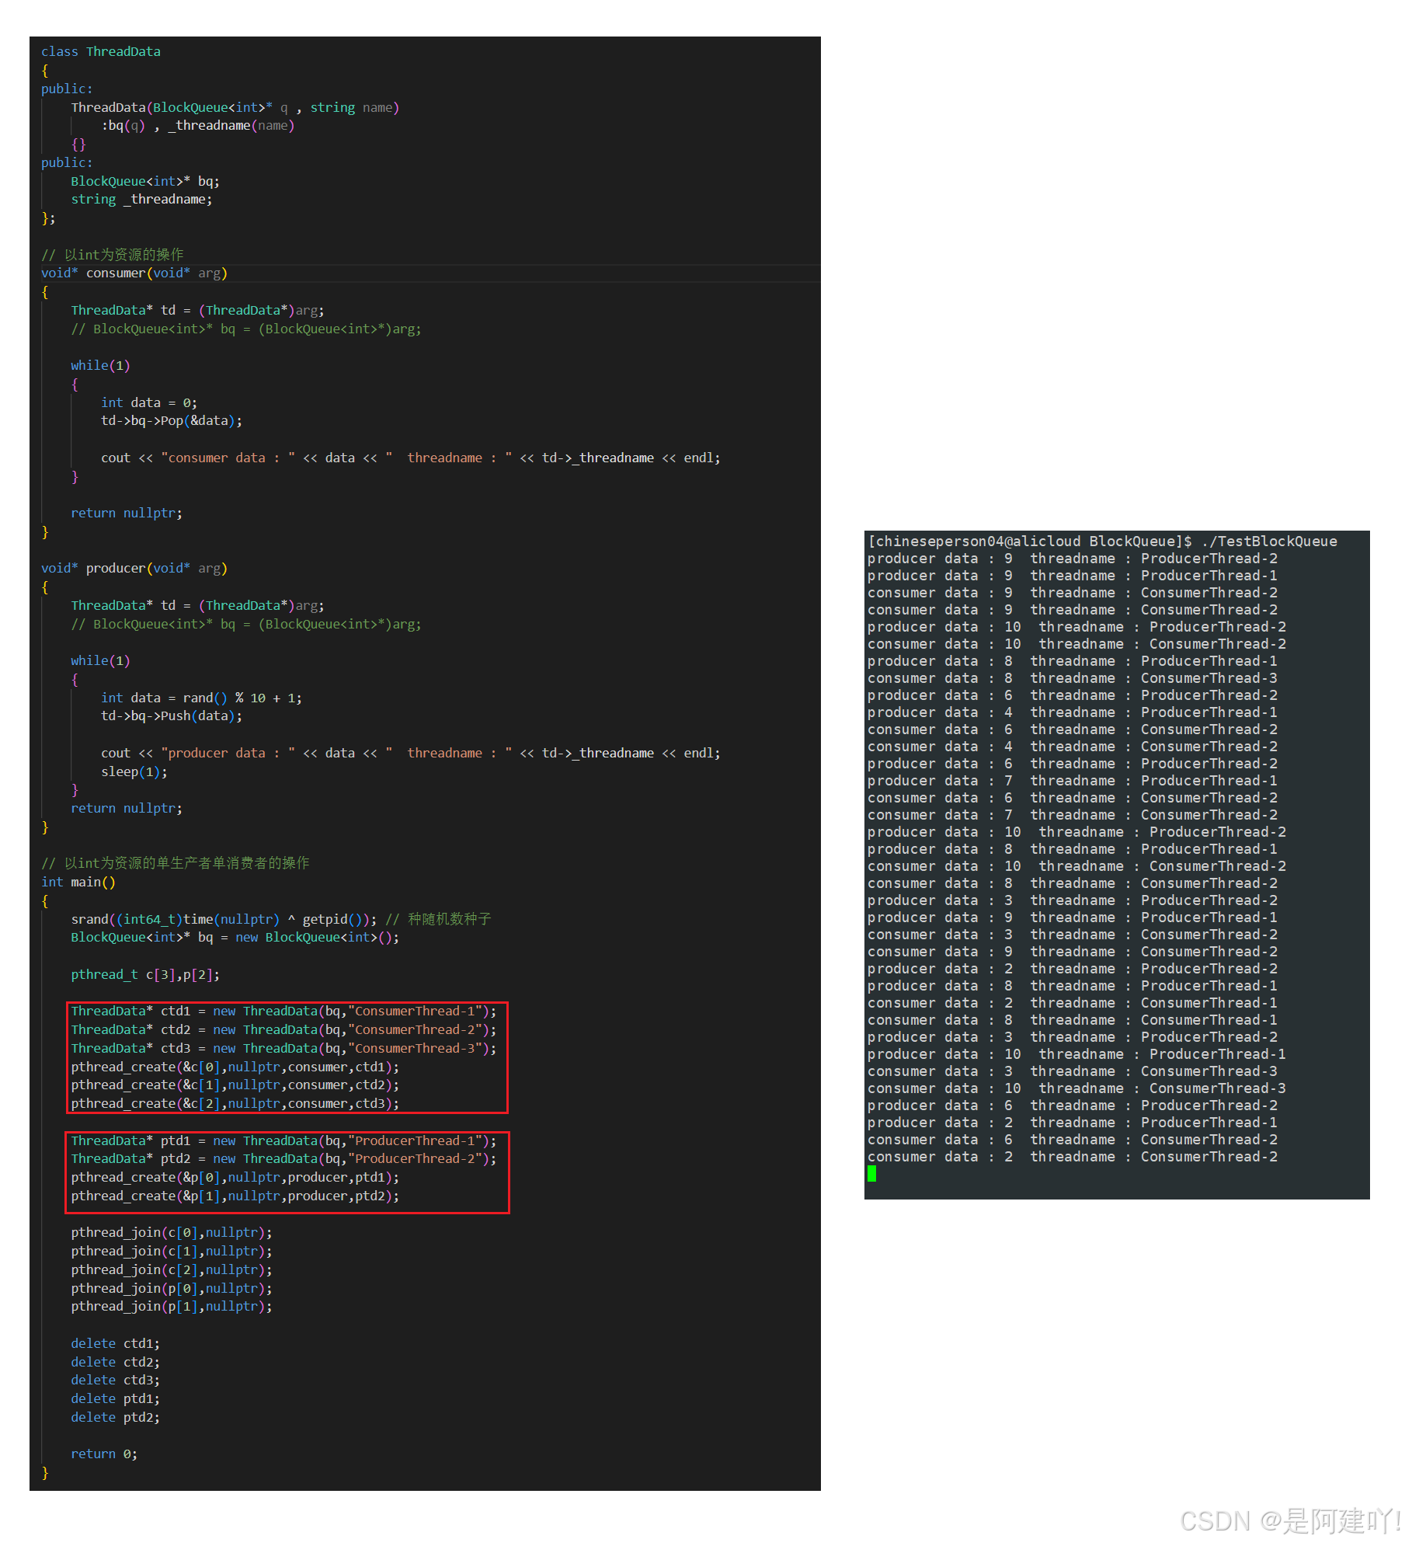Click the 'delete ctd1;' statement
Image resolution: width=1405 pixels, height=1546 pixels.
click(x=115, y=1343)
